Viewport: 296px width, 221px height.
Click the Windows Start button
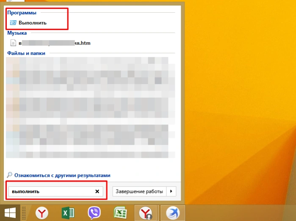tap(10, 213)
